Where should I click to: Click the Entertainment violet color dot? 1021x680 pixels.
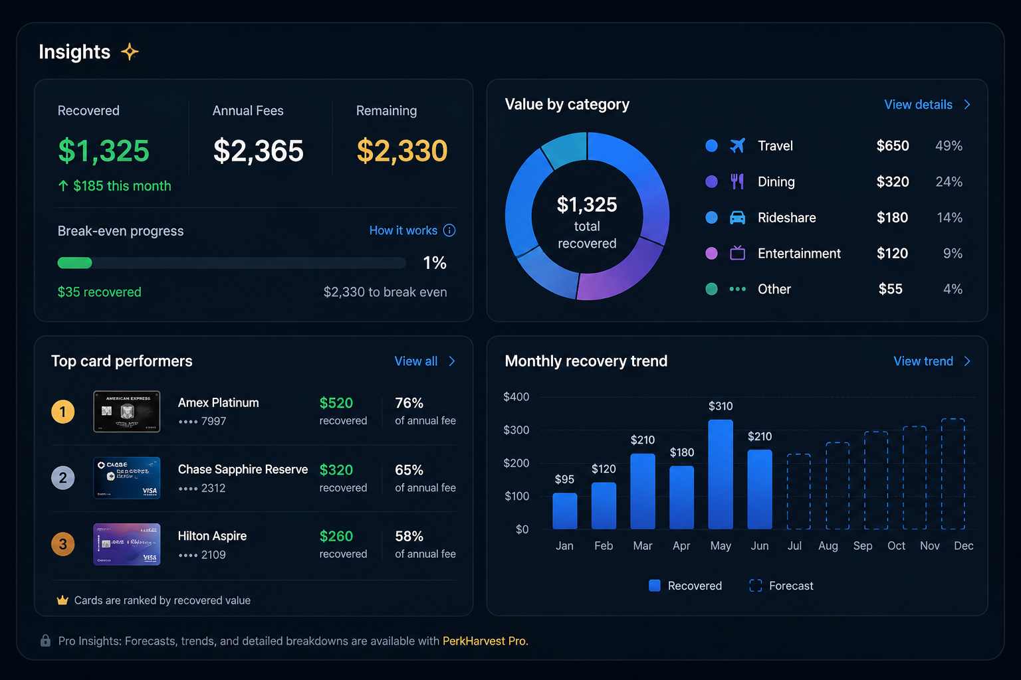tap(711, 253)
